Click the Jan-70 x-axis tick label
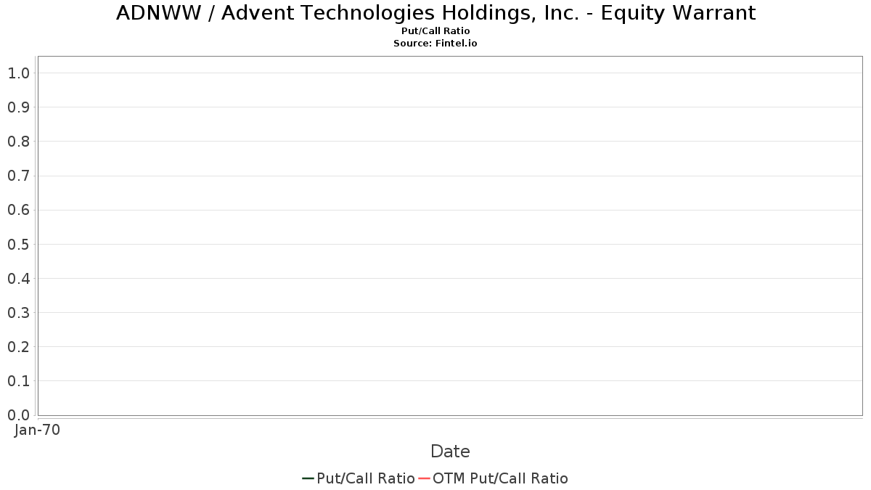The width and height of the screenshot is (871, 490). click(x=38, y=430)
